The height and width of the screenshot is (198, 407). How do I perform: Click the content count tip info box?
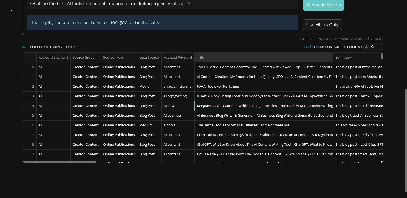(x=162, y=23)
